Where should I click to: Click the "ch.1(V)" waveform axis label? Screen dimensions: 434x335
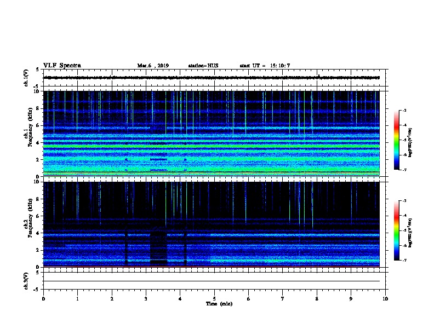[x=26, y=78]
